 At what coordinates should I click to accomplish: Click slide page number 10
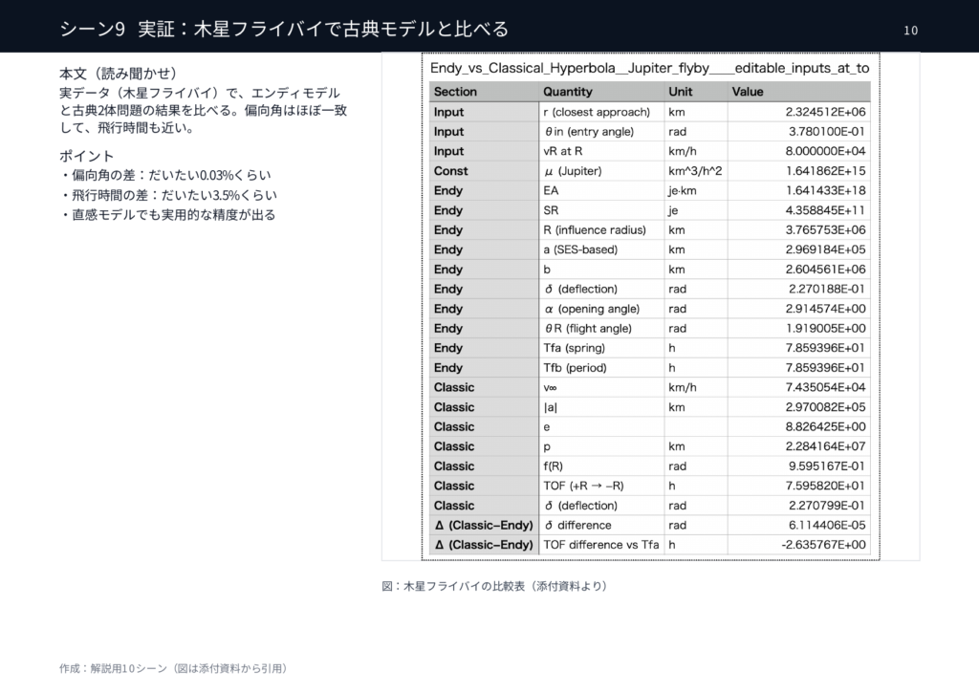click(x=910, y=31)
